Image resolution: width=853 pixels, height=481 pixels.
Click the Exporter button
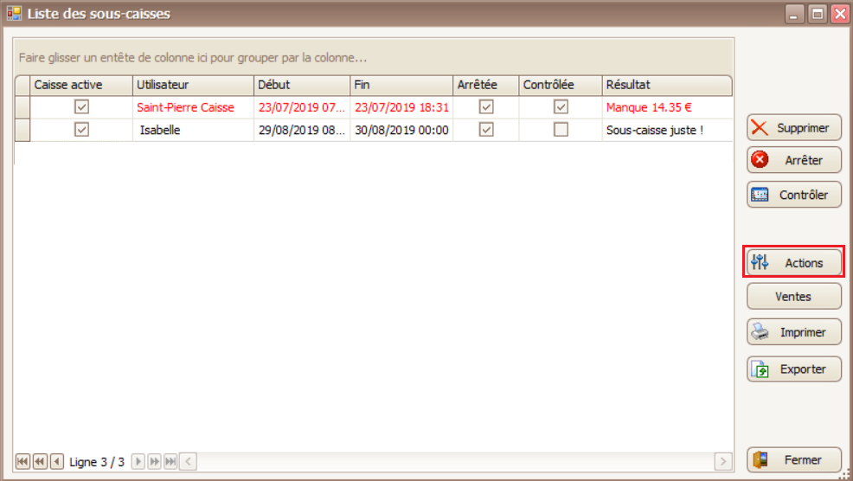click(x=793, y=369)
